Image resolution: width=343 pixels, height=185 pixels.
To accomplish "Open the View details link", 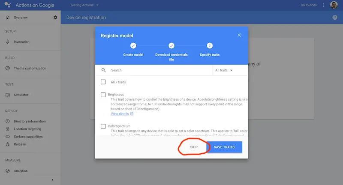I will coord(120,114).
